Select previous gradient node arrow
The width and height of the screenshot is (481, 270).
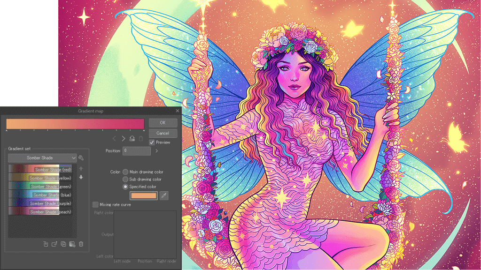point(114,139)
